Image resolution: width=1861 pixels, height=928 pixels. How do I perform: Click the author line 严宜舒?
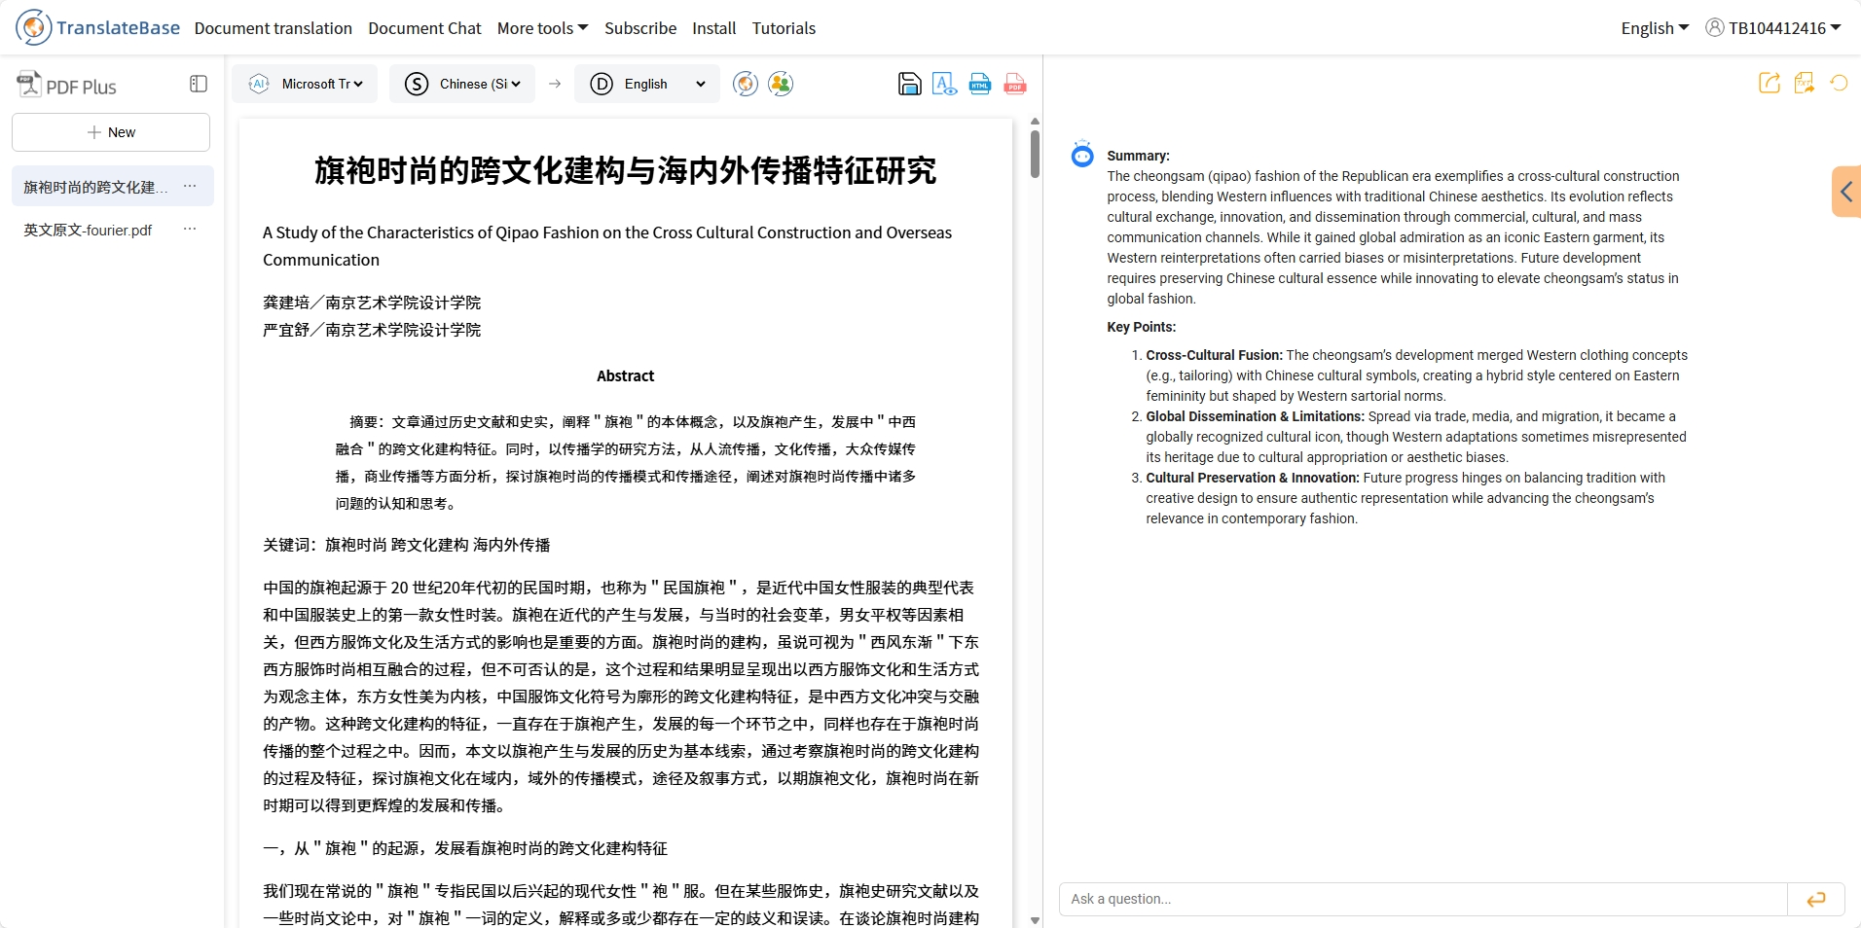click(372, 330)
